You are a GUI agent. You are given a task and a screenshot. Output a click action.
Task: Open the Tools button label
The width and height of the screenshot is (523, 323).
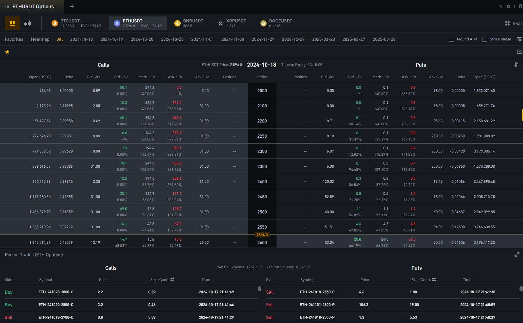coord(517,23)
